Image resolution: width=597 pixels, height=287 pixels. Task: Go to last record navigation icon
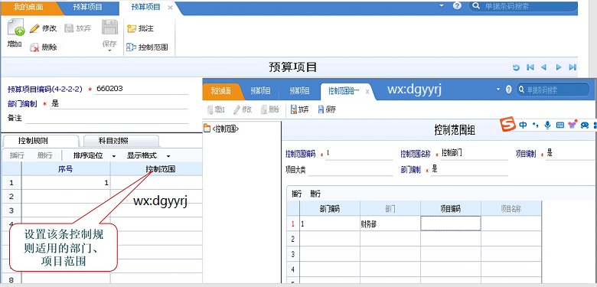tap(573, 67)
